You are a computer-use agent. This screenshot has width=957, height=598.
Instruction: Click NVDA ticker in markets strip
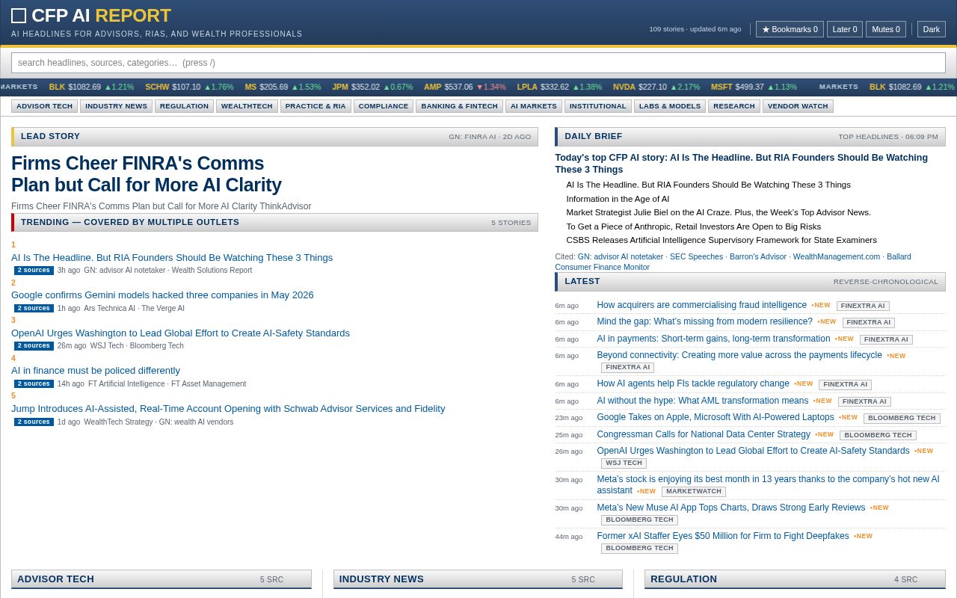[656, 87]
